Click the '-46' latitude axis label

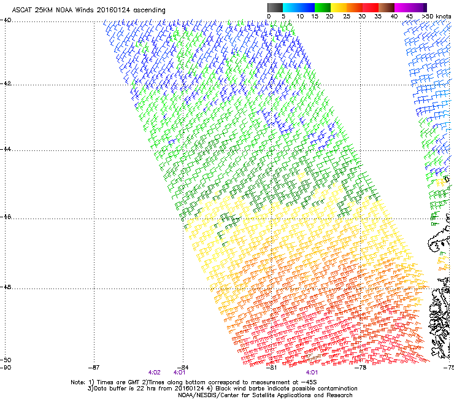click(x=6, y=217)
